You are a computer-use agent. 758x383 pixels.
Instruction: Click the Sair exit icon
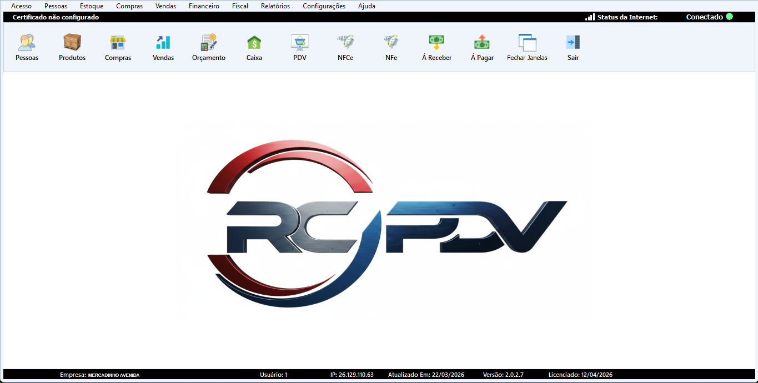click(573, 43)
